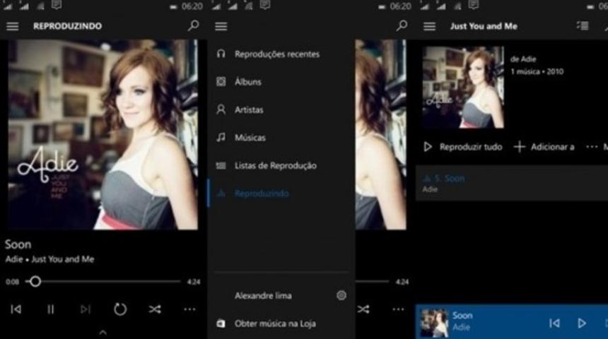The width and height of the screenshot is (608, 339).
Task: Open Artistas menu entry
Action: (x=249, y=110)
